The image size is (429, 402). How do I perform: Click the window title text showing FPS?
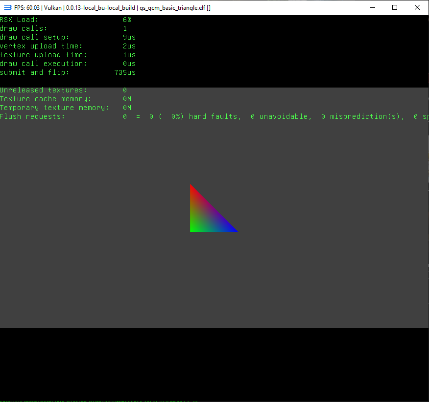pyautogui.click(x=112, y=8)
